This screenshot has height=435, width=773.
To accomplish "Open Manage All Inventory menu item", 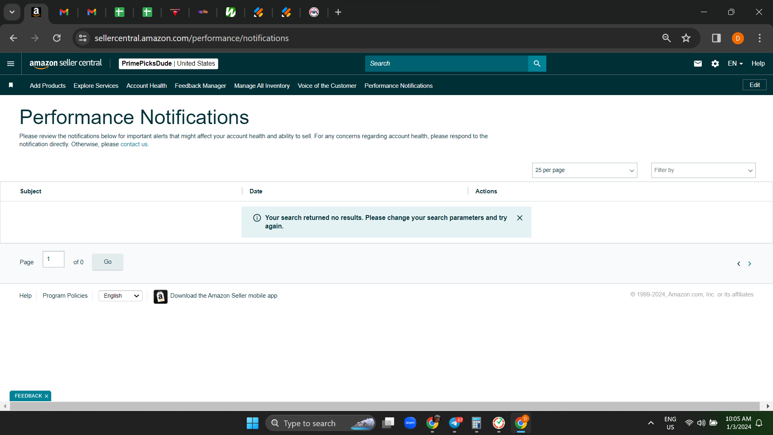I will click(262, 86).
